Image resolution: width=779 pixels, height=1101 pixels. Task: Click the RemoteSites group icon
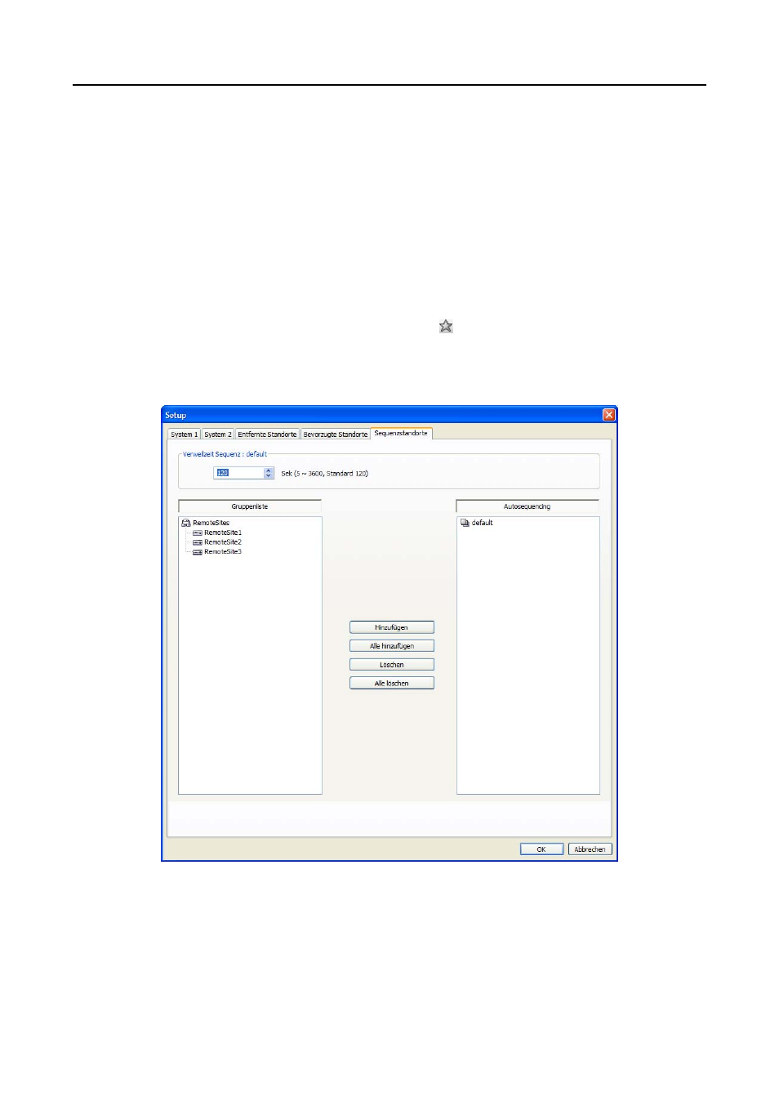186,523
